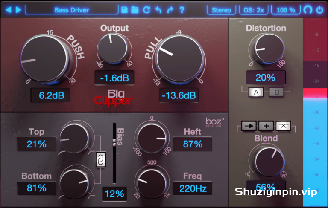Click the 20% Distortion value field
The width and height of the screenshot is (328, 208).
266,78
